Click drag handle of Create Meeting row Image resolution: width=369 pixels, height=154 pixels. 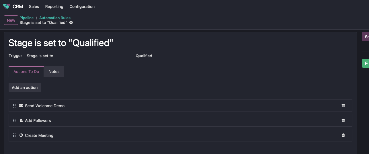(14, 135)
